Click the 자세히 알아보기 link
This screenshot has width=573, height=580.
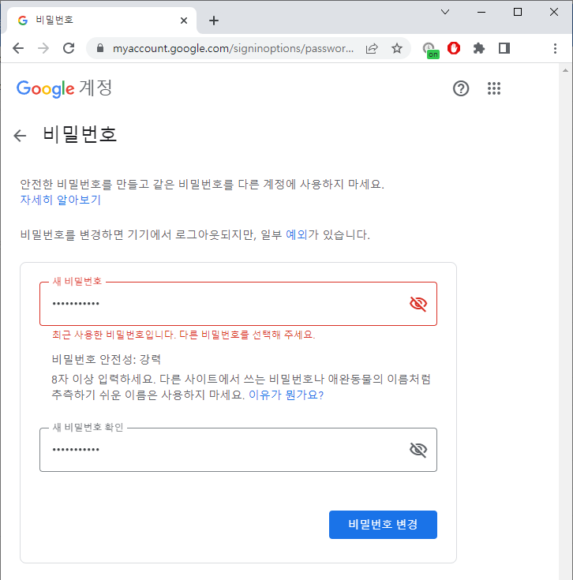(60, 200)
